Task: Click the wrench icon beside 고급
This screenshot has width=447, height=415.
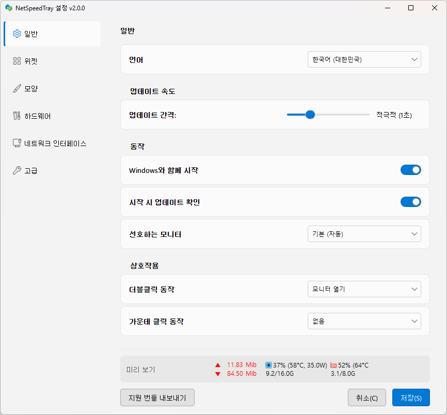Action: [x=17, y=170]
